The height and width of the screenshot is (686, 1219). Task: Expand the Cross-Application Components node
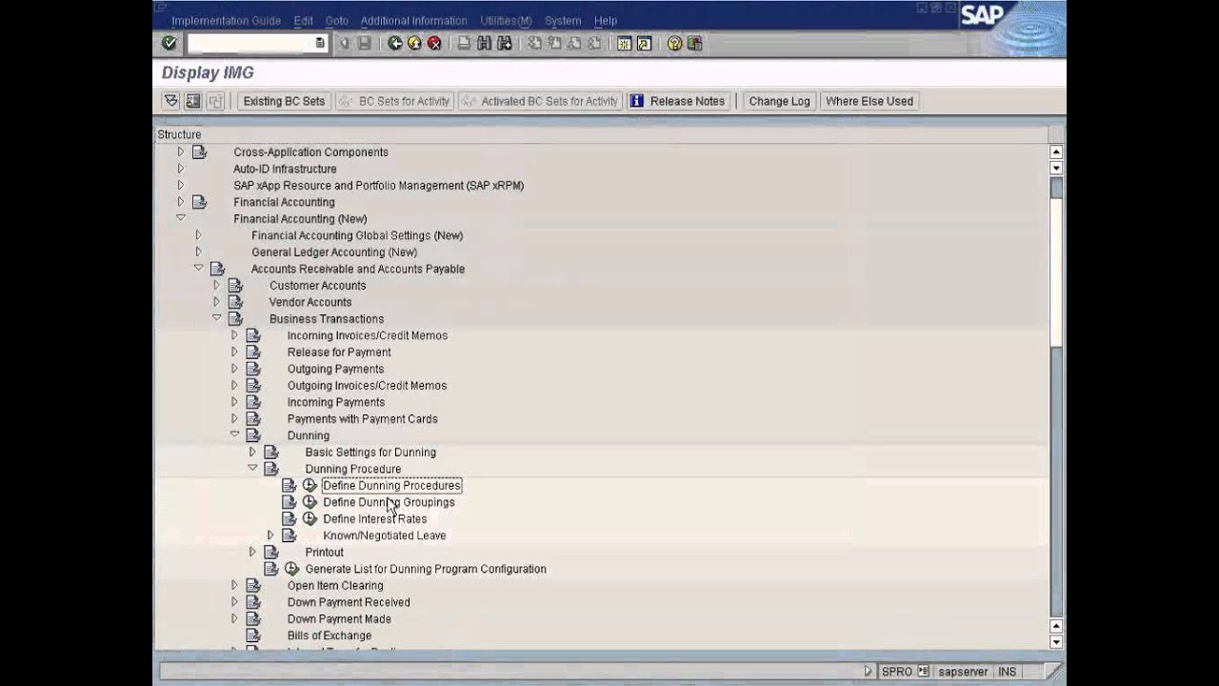point(180,151)
